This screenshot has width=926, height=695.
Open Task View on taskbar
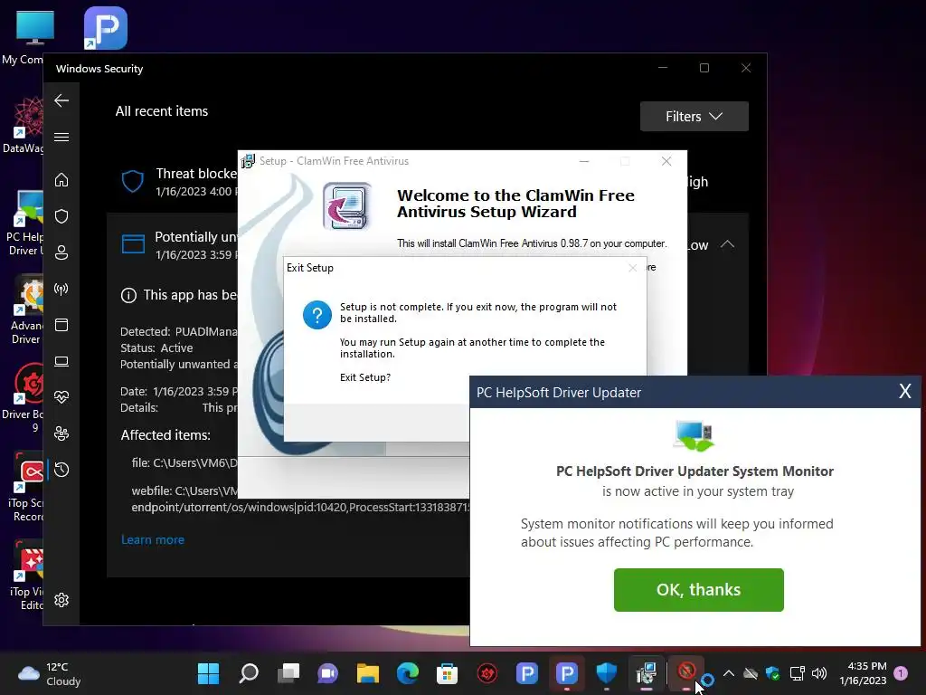[x=288, y=673]
